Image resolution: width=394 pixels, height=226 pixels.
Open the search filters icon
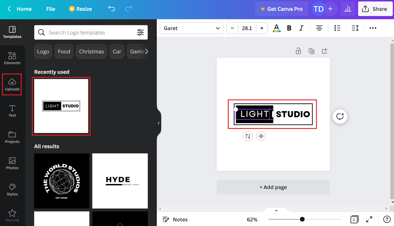(140, 32)
